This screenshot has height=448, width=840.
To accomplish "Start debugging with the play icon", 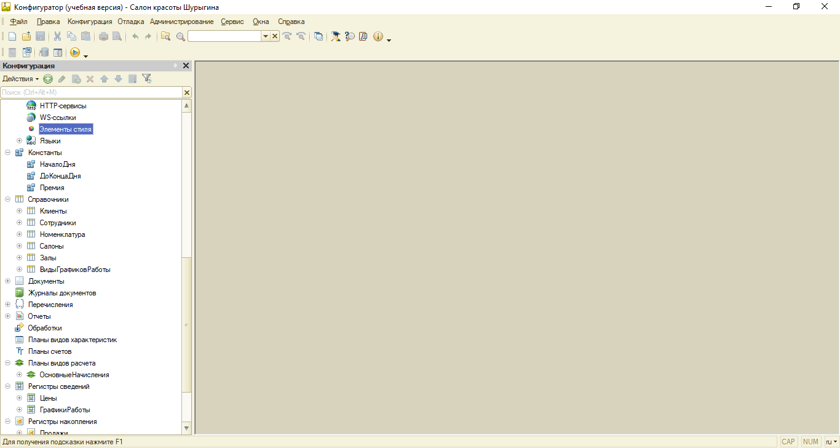I will tap(75, 52).
